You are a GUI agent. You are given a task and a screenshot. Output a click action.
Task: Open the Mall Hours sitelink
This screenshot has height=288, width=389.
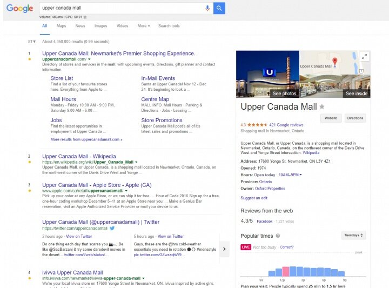63,99
